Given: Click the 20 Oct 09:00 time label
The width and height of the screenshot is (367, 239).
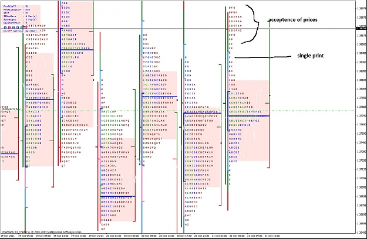Looking at the screenshot, I should [149, 235].
